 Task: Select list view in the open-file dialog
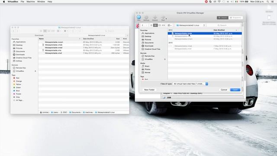pos(155,25)
